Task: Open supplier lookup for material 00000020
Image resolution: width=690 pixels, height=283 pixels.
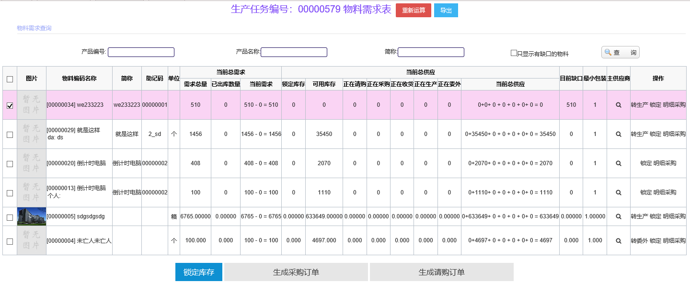Action: coord(618,163)
